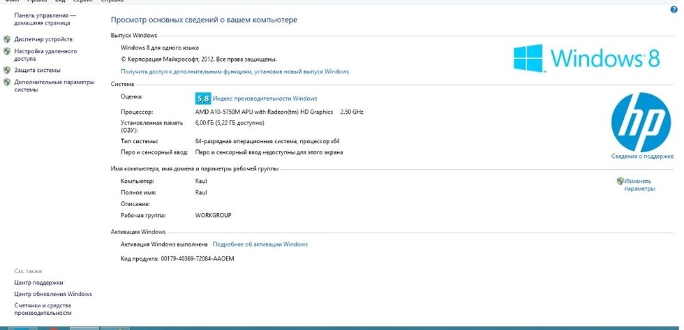Click the Рабочая группа label
The width and height of the screenshot is (684, 330).
tap(144, 215)
